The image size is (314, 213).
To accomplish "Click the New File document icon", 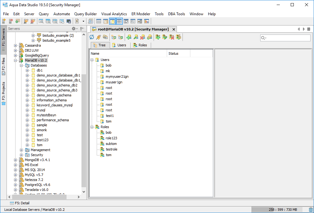I will coord(77,21).
